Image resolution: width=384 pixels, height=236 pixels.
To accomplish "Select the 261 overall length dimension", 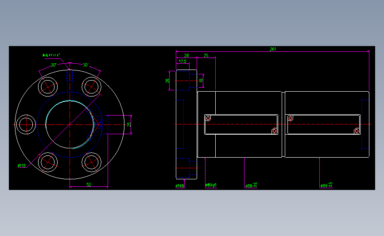I will [x=272, y=49].
